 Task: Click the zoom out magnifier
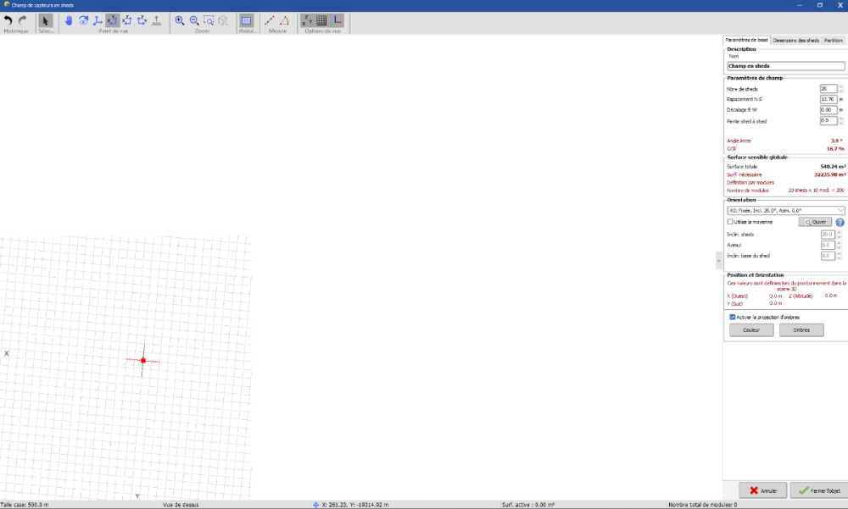[x=194, y=20]
